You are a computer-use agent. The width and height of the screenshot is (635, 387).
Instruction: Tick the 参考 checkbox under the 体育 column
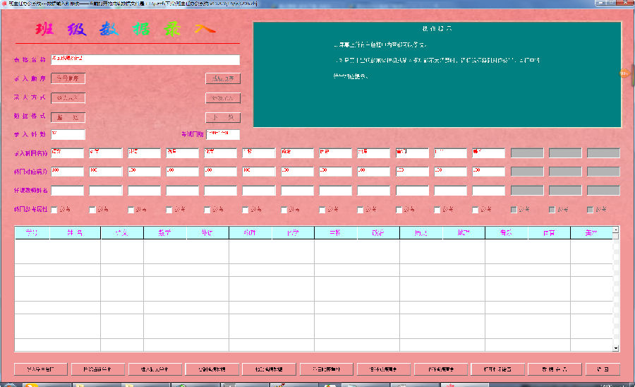point(437,210)
